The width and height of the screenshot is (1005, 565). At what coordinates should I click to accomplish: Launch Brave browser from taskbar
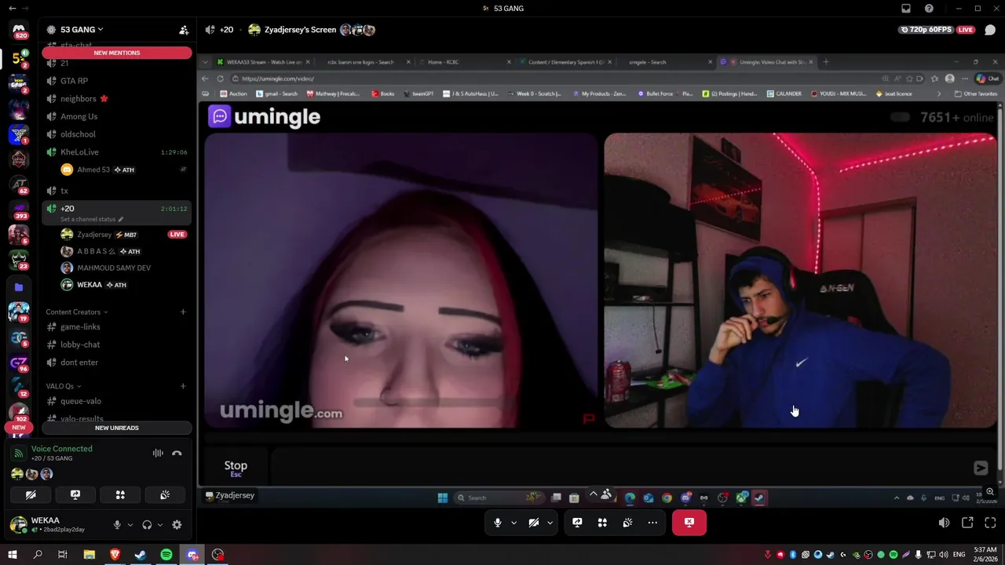(115, 555)
